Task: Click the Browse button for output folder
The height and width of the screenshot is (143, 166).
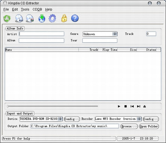Action: point(129,126)
